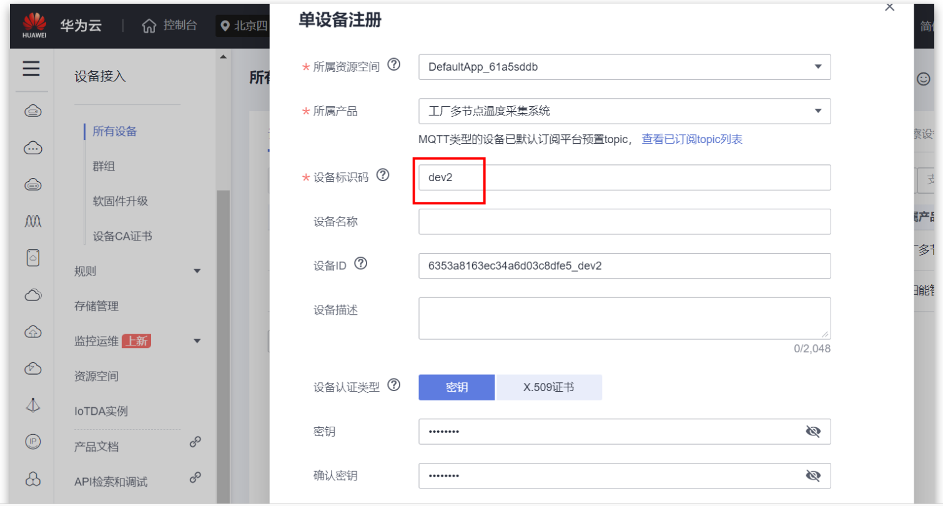Click the 确认密钥 password field
The width and height of the screenshot is (943, 506).
pyautogui.click(x=625, y=476)
